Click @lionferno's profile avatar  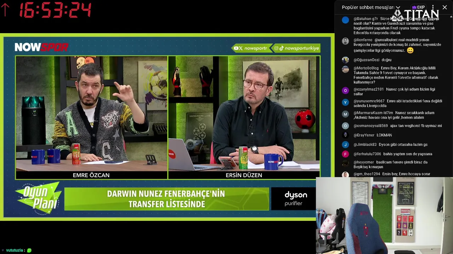[345, 41]
